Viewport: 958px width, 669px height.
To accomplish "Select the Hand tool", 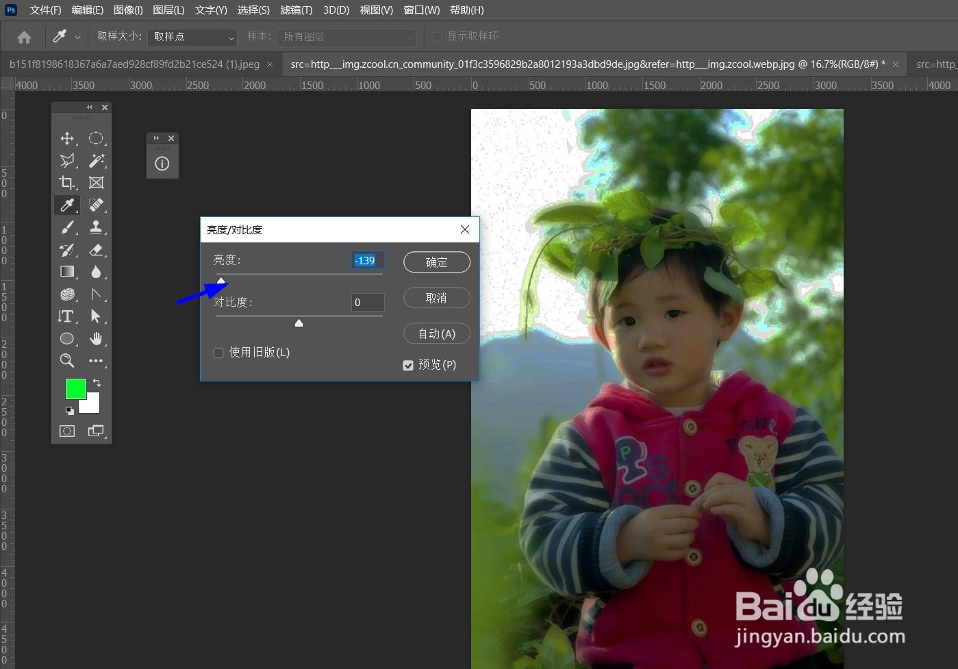I will 96,338.
